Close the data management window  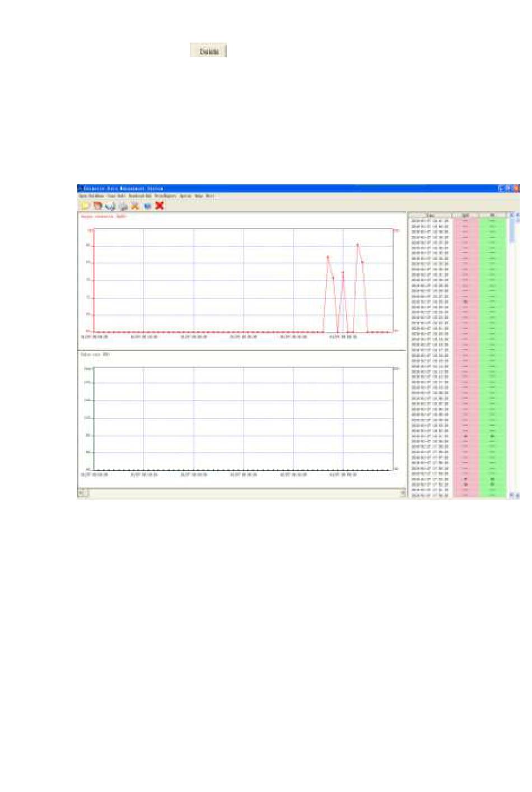point(516,189)
